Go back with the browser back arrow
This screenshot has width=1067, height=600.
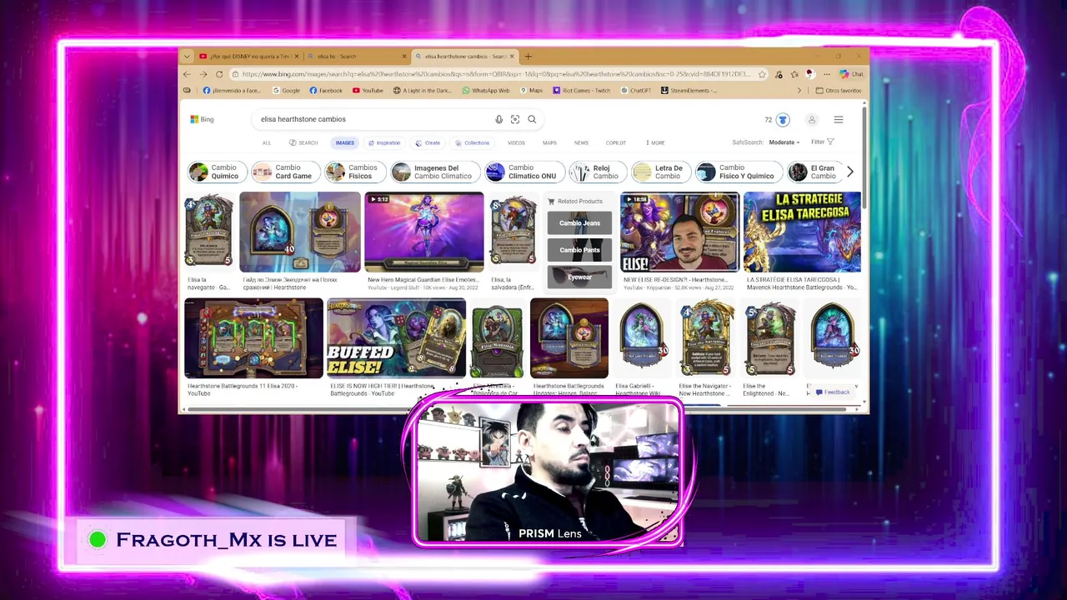[x=187, y=74]
